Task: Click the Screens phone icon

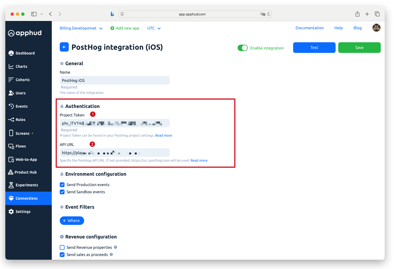Action: [x=11, y=133]
